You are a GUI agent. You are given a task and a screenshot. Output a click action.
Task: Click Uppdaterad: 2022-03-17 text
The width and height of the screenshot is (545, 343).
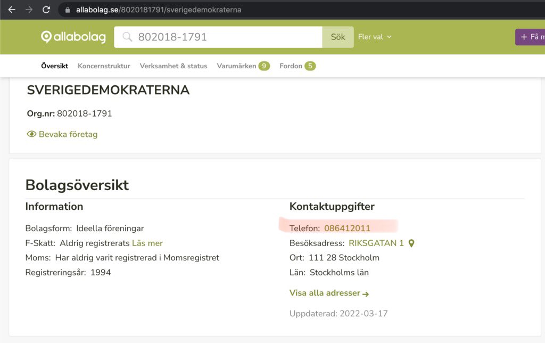click(x=338, y=313)
